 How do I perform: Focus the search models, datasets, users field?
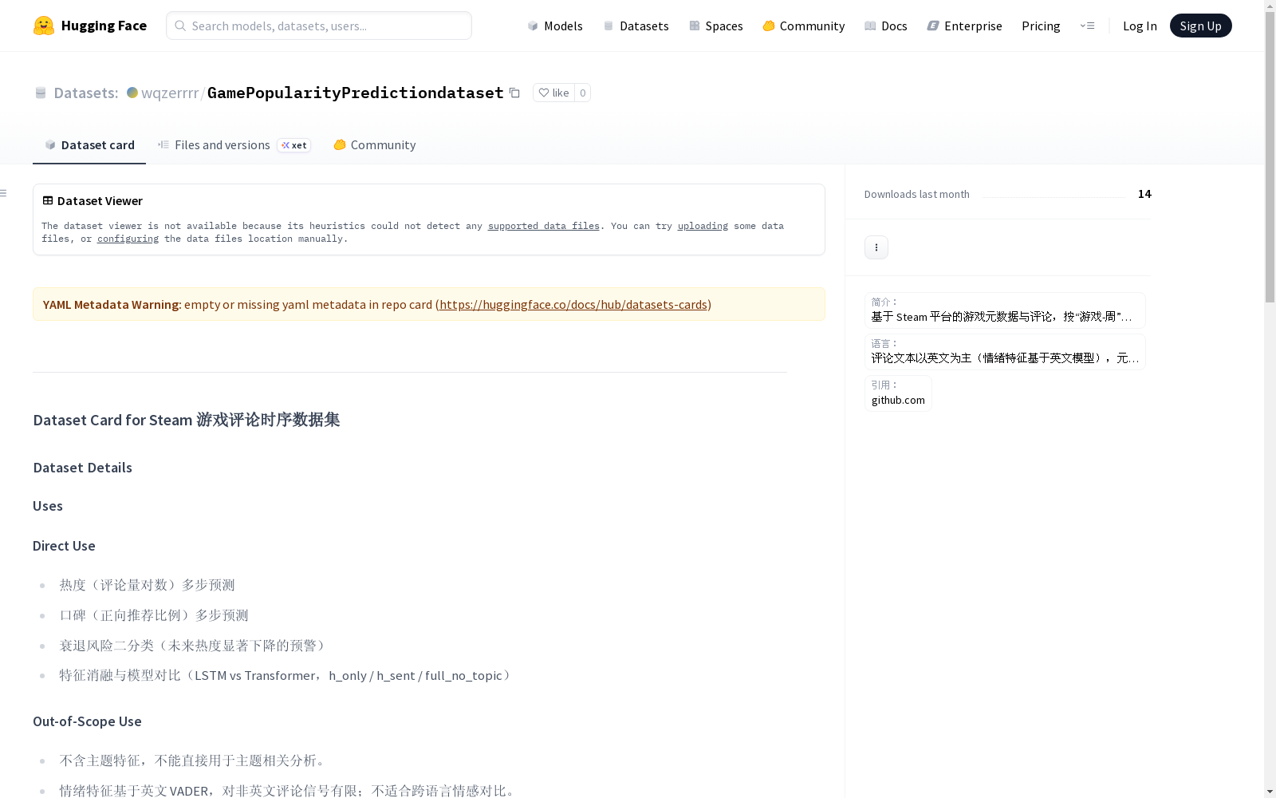(319, 26)
